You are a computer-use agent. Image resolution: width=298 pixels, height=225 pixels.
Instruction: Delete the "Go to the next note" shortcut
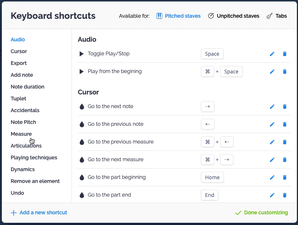(284, 107)
